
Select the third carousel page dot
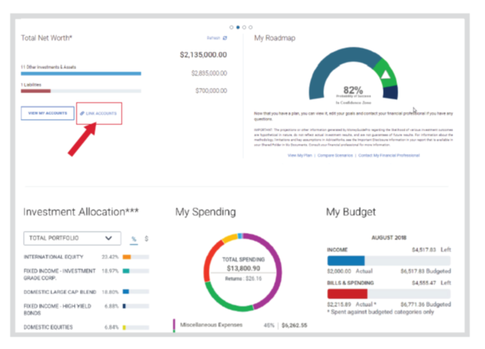click(x=244, y=27)
